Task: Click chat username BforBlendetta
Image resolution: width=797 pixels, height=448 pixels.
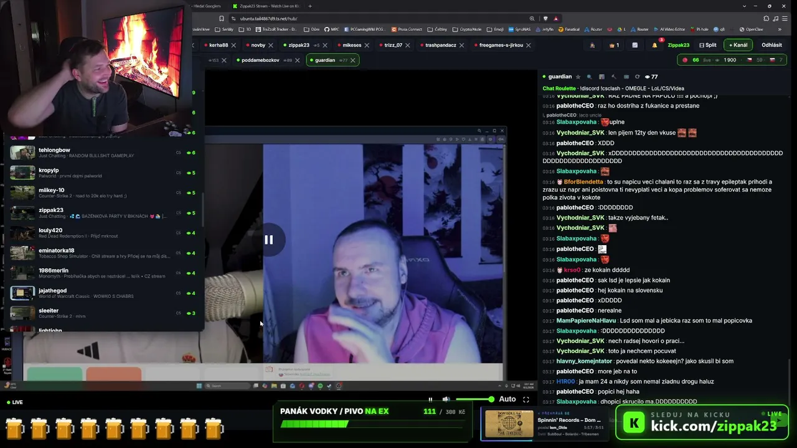Action: pos(583,182)
